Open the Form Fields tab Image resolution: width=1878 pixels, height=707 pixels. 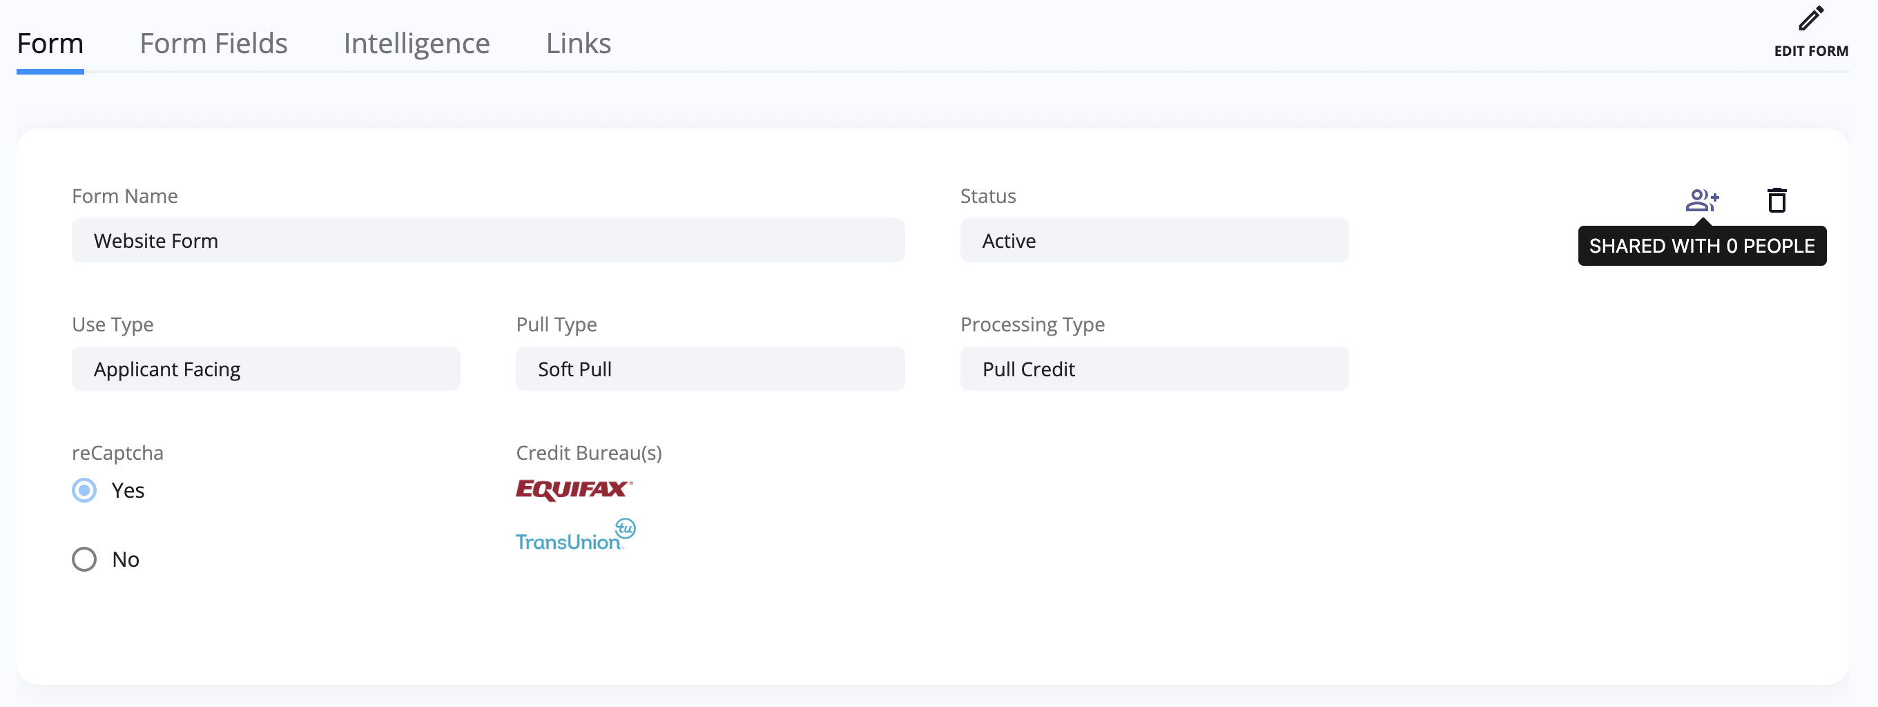coord(213,43)
